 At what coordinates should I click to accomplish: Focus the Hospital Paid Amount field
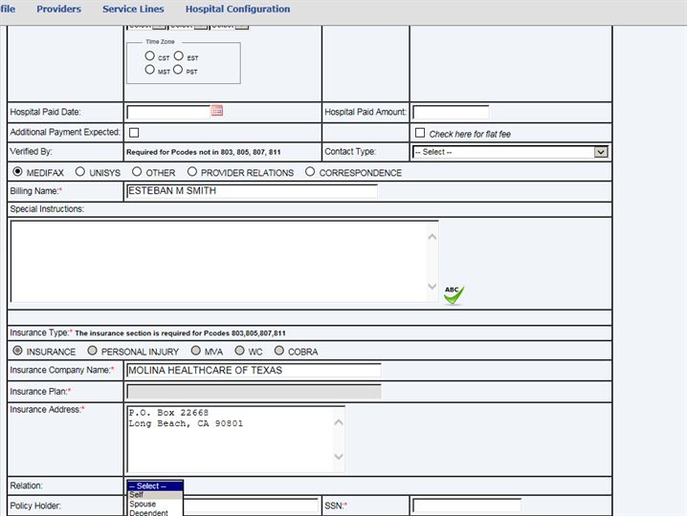coord(450,112)
